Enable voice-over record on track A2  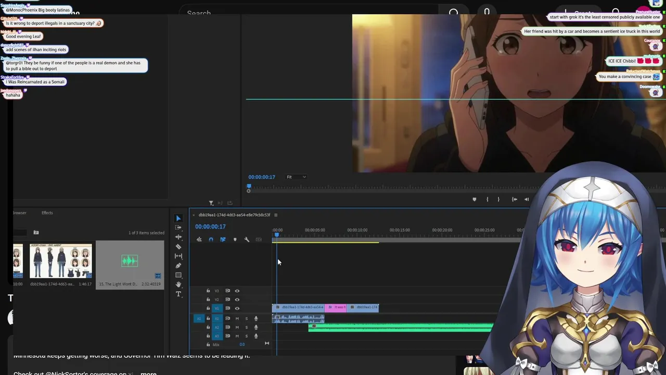coord(256,327)
